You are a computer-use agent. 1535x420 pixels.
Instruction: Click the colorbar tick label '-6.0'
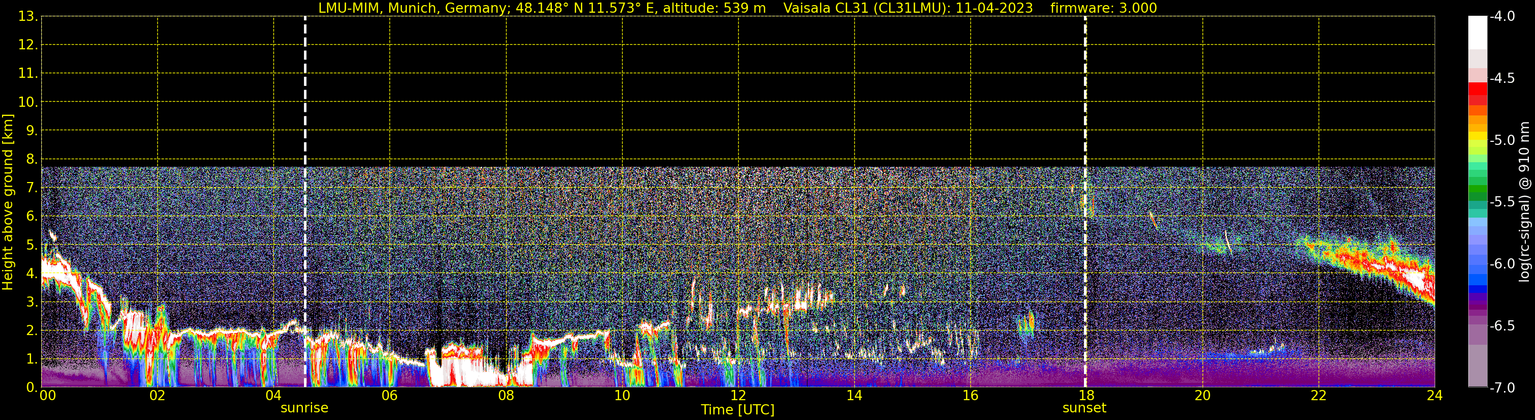pos(1501,264)
